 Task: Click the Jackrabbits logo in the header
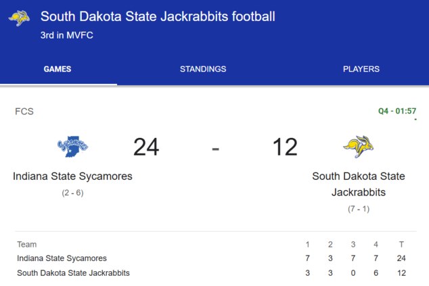(x=19, y=18)
